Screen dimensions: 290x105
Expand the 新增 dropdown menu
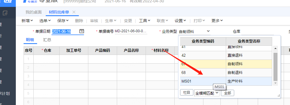tap(27, 21)
